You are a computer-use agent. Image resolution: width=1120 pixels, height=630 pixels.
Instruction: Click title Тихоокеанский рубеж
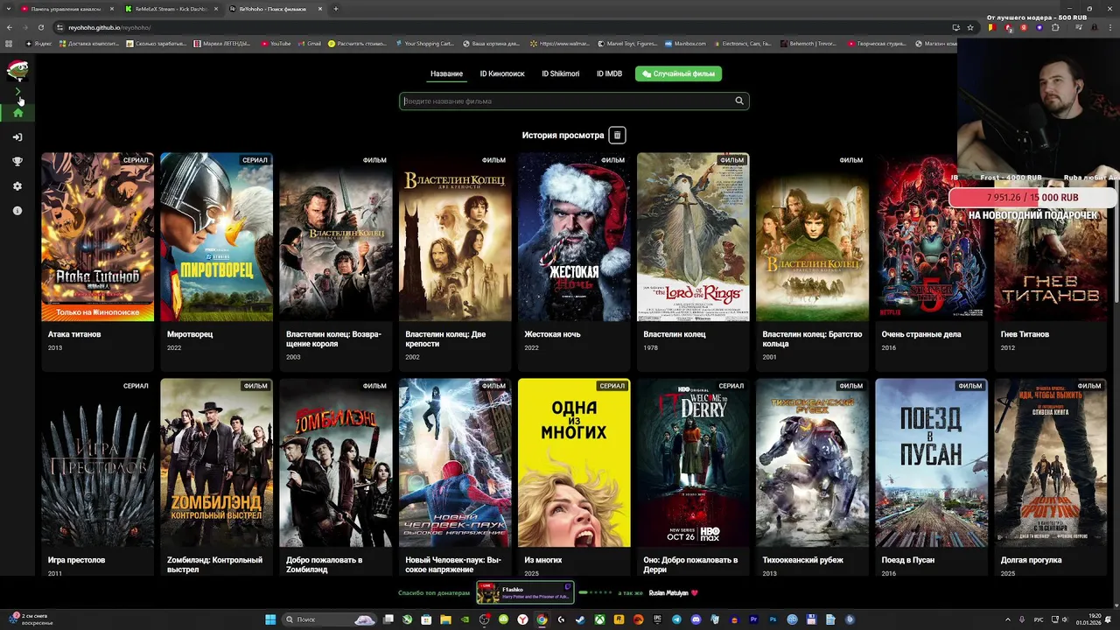[x=802, y=560]
